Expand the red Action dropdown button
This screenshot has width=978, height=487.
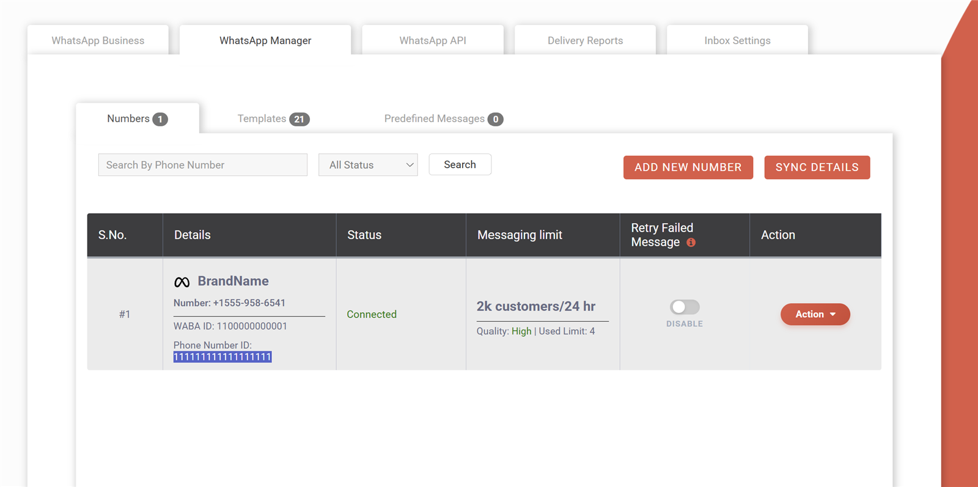815,314
